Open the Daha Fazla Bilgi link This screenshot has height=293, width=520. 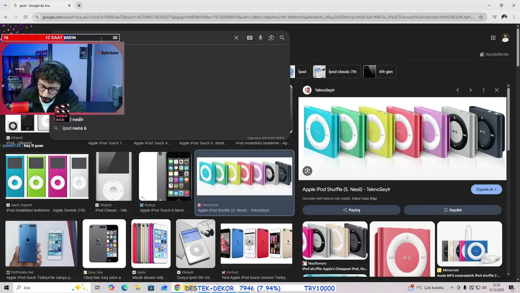coord(364,199)
